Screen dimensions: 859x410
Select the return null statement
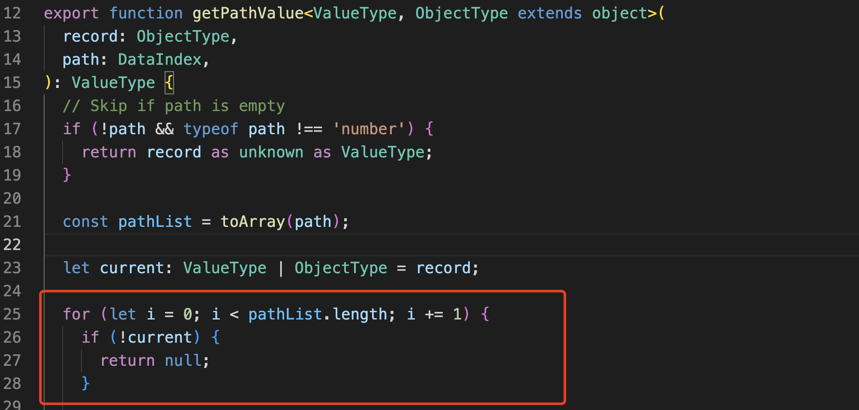[154, 360]
